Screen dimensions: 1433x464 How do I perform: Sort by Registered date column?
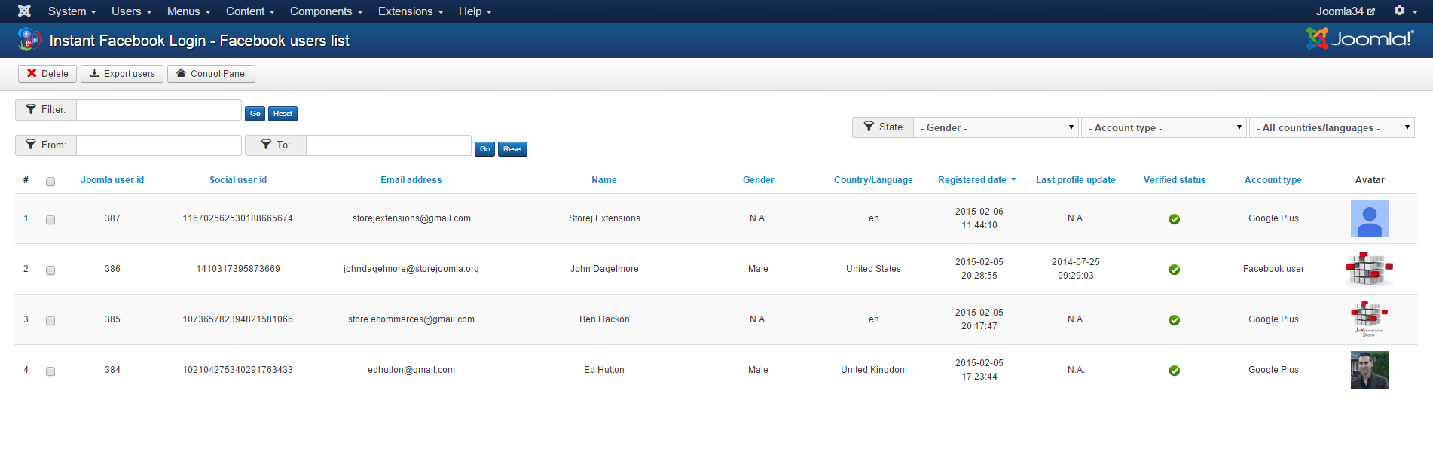tap(972, 180)
